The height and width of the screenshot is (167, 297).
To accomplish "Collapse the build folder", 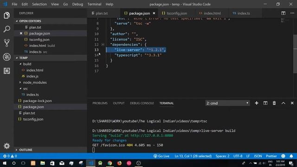I will coord(20,64).
